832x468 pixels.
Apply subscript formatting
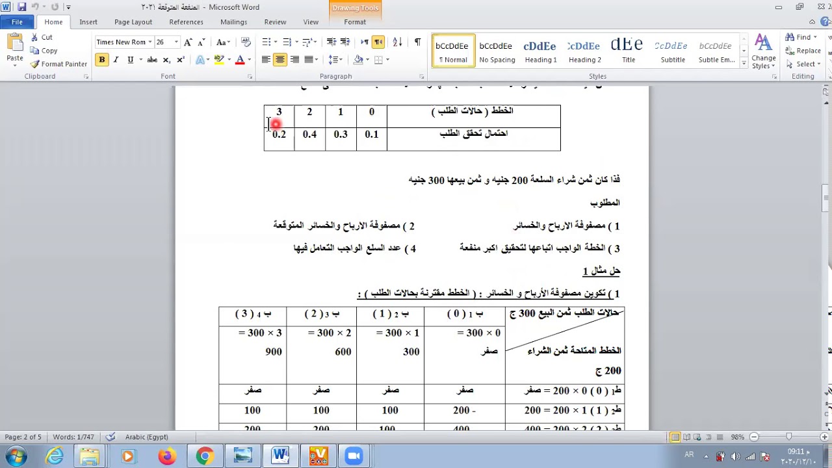click(166, 60)
